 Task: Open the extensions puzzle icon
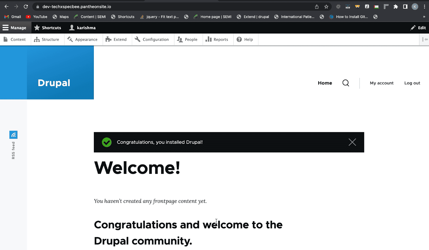click(x=396, y=7)
